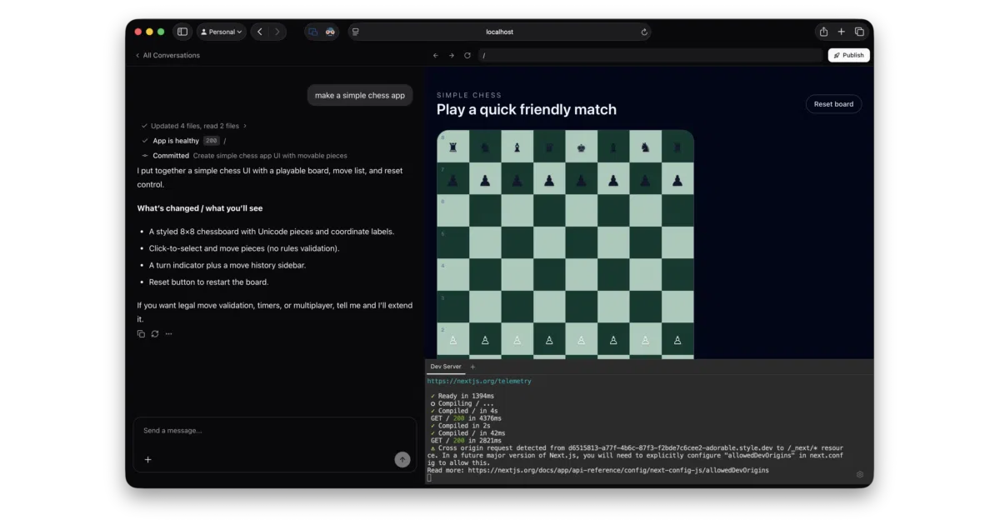Go back to All Conversations
Image resolution: width=1000 pixels, height=525 pixels.
point(167,55)
